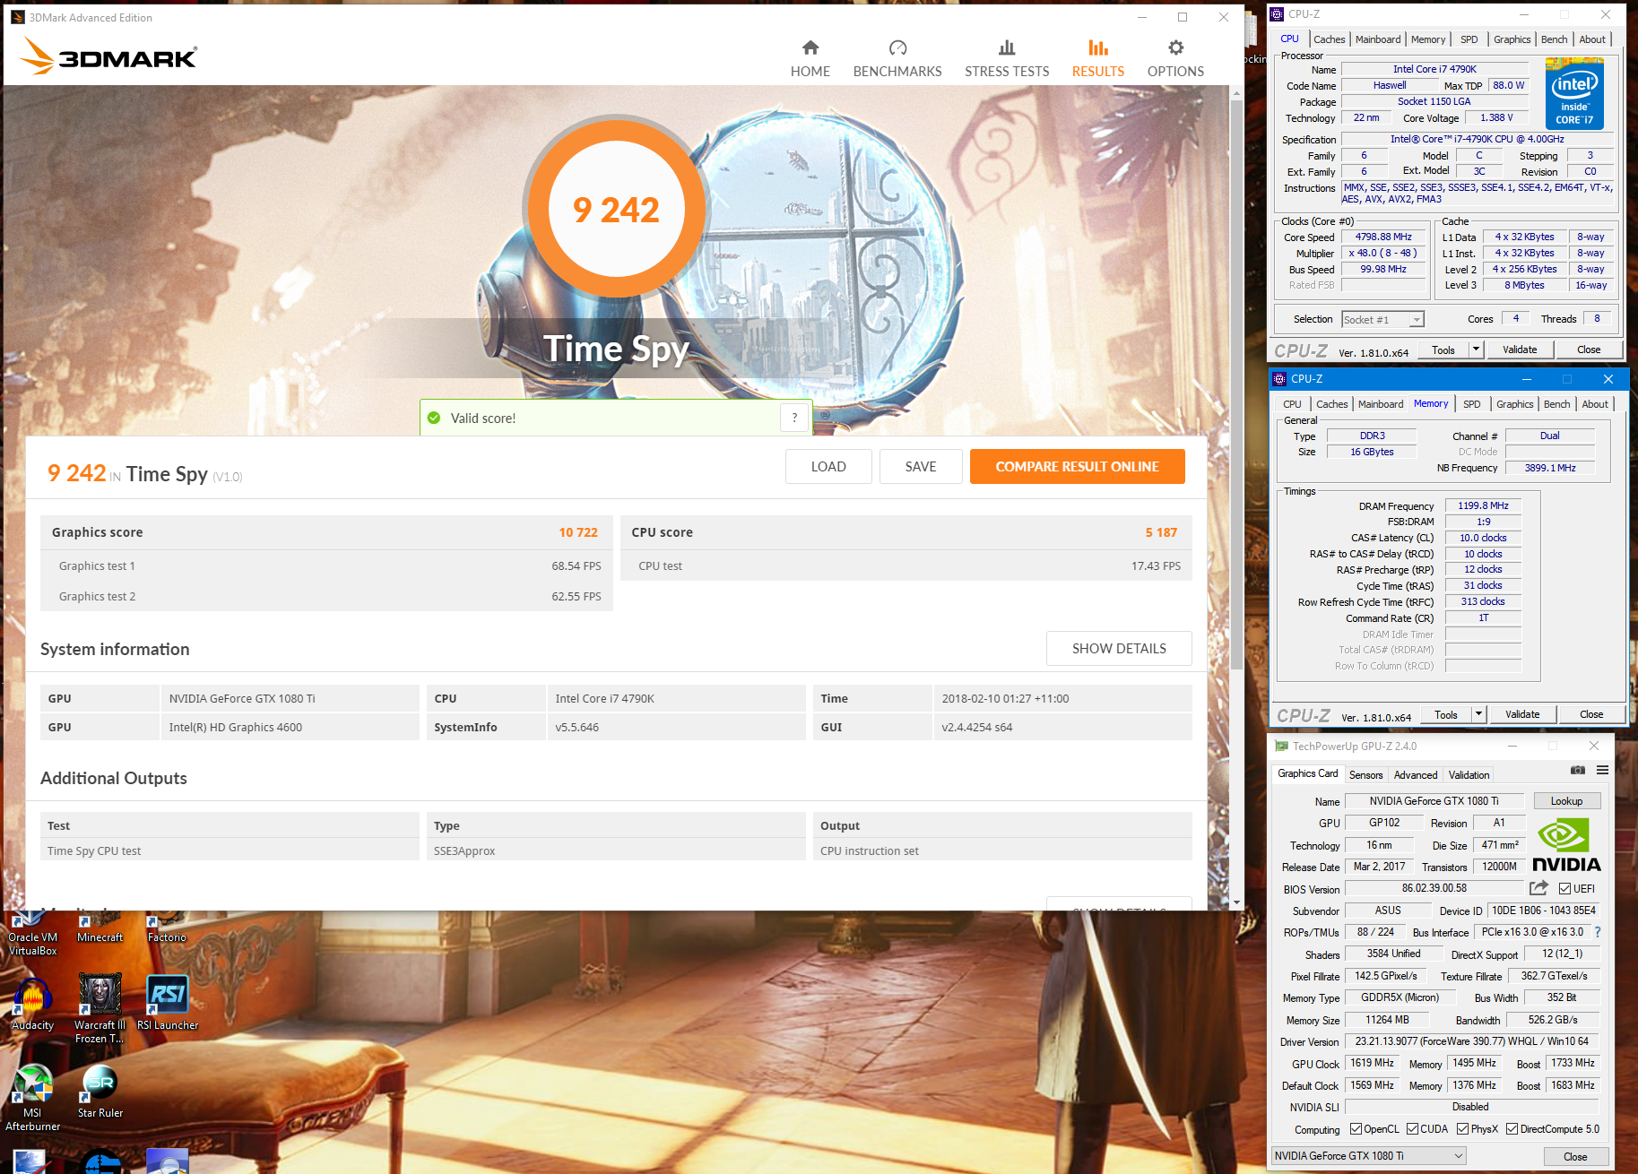
Task: Switch to SPD tab in lower CPU-Z window
Action: (1472, 404)
